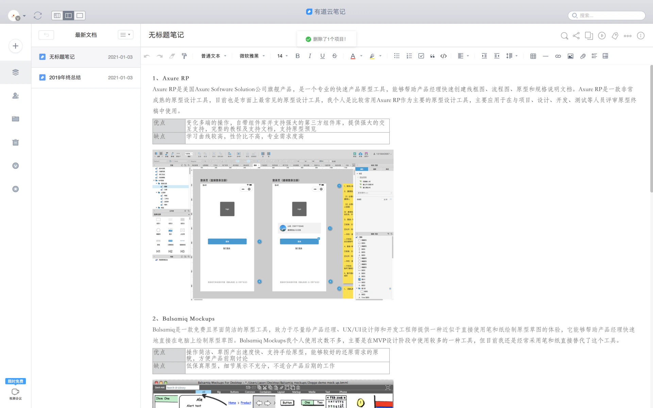Show note info with the i icon
Image resolution: width=653 pixels, height=408 pixels.
[x=641, y=36]
